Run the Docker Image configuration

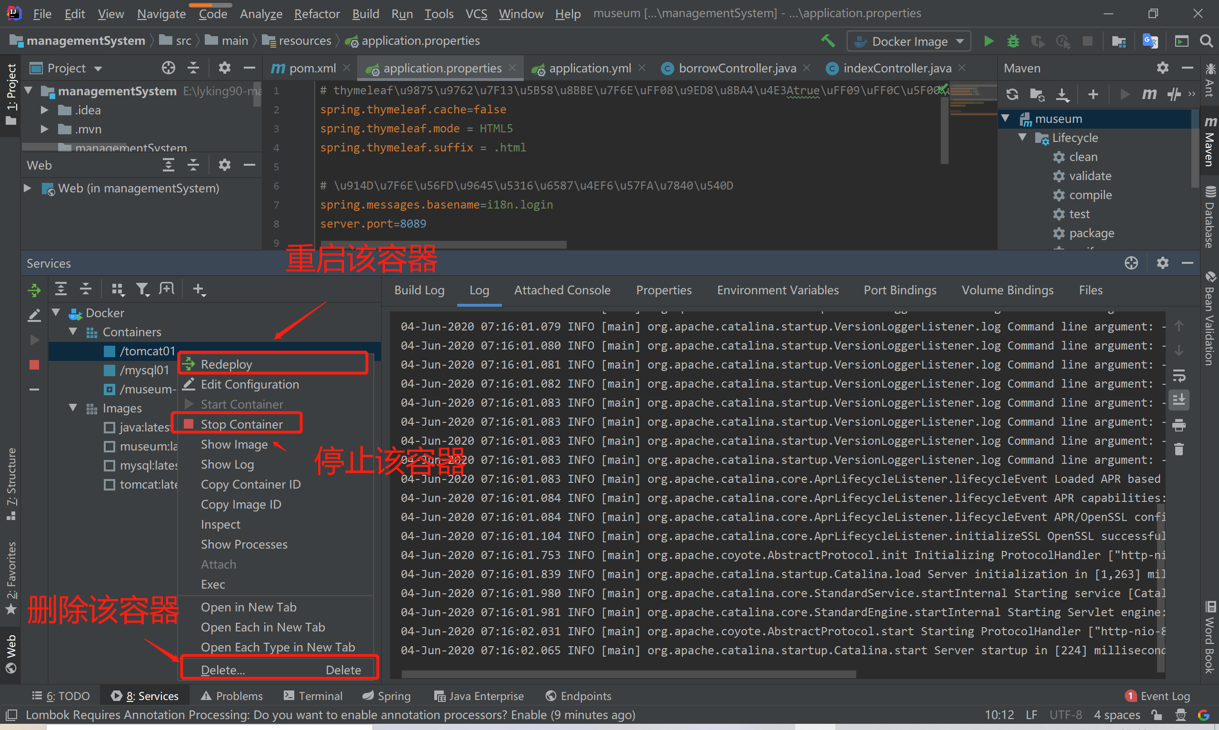(x=989, y=41)
